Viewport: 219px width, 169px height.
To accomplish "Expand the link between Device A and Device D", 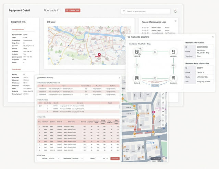I will [137, 65].
